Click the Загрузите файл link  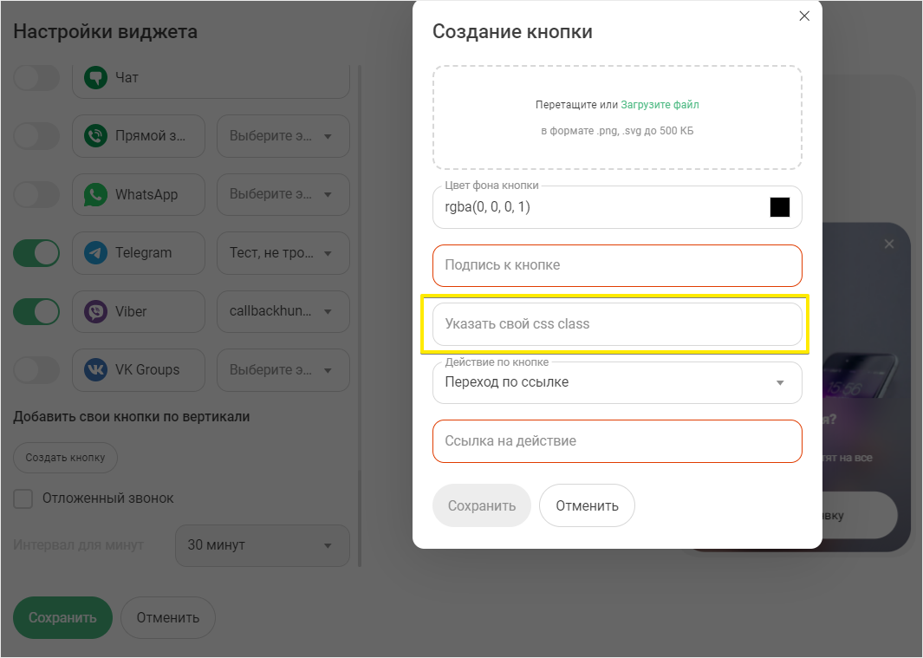(x=660, y=105)
